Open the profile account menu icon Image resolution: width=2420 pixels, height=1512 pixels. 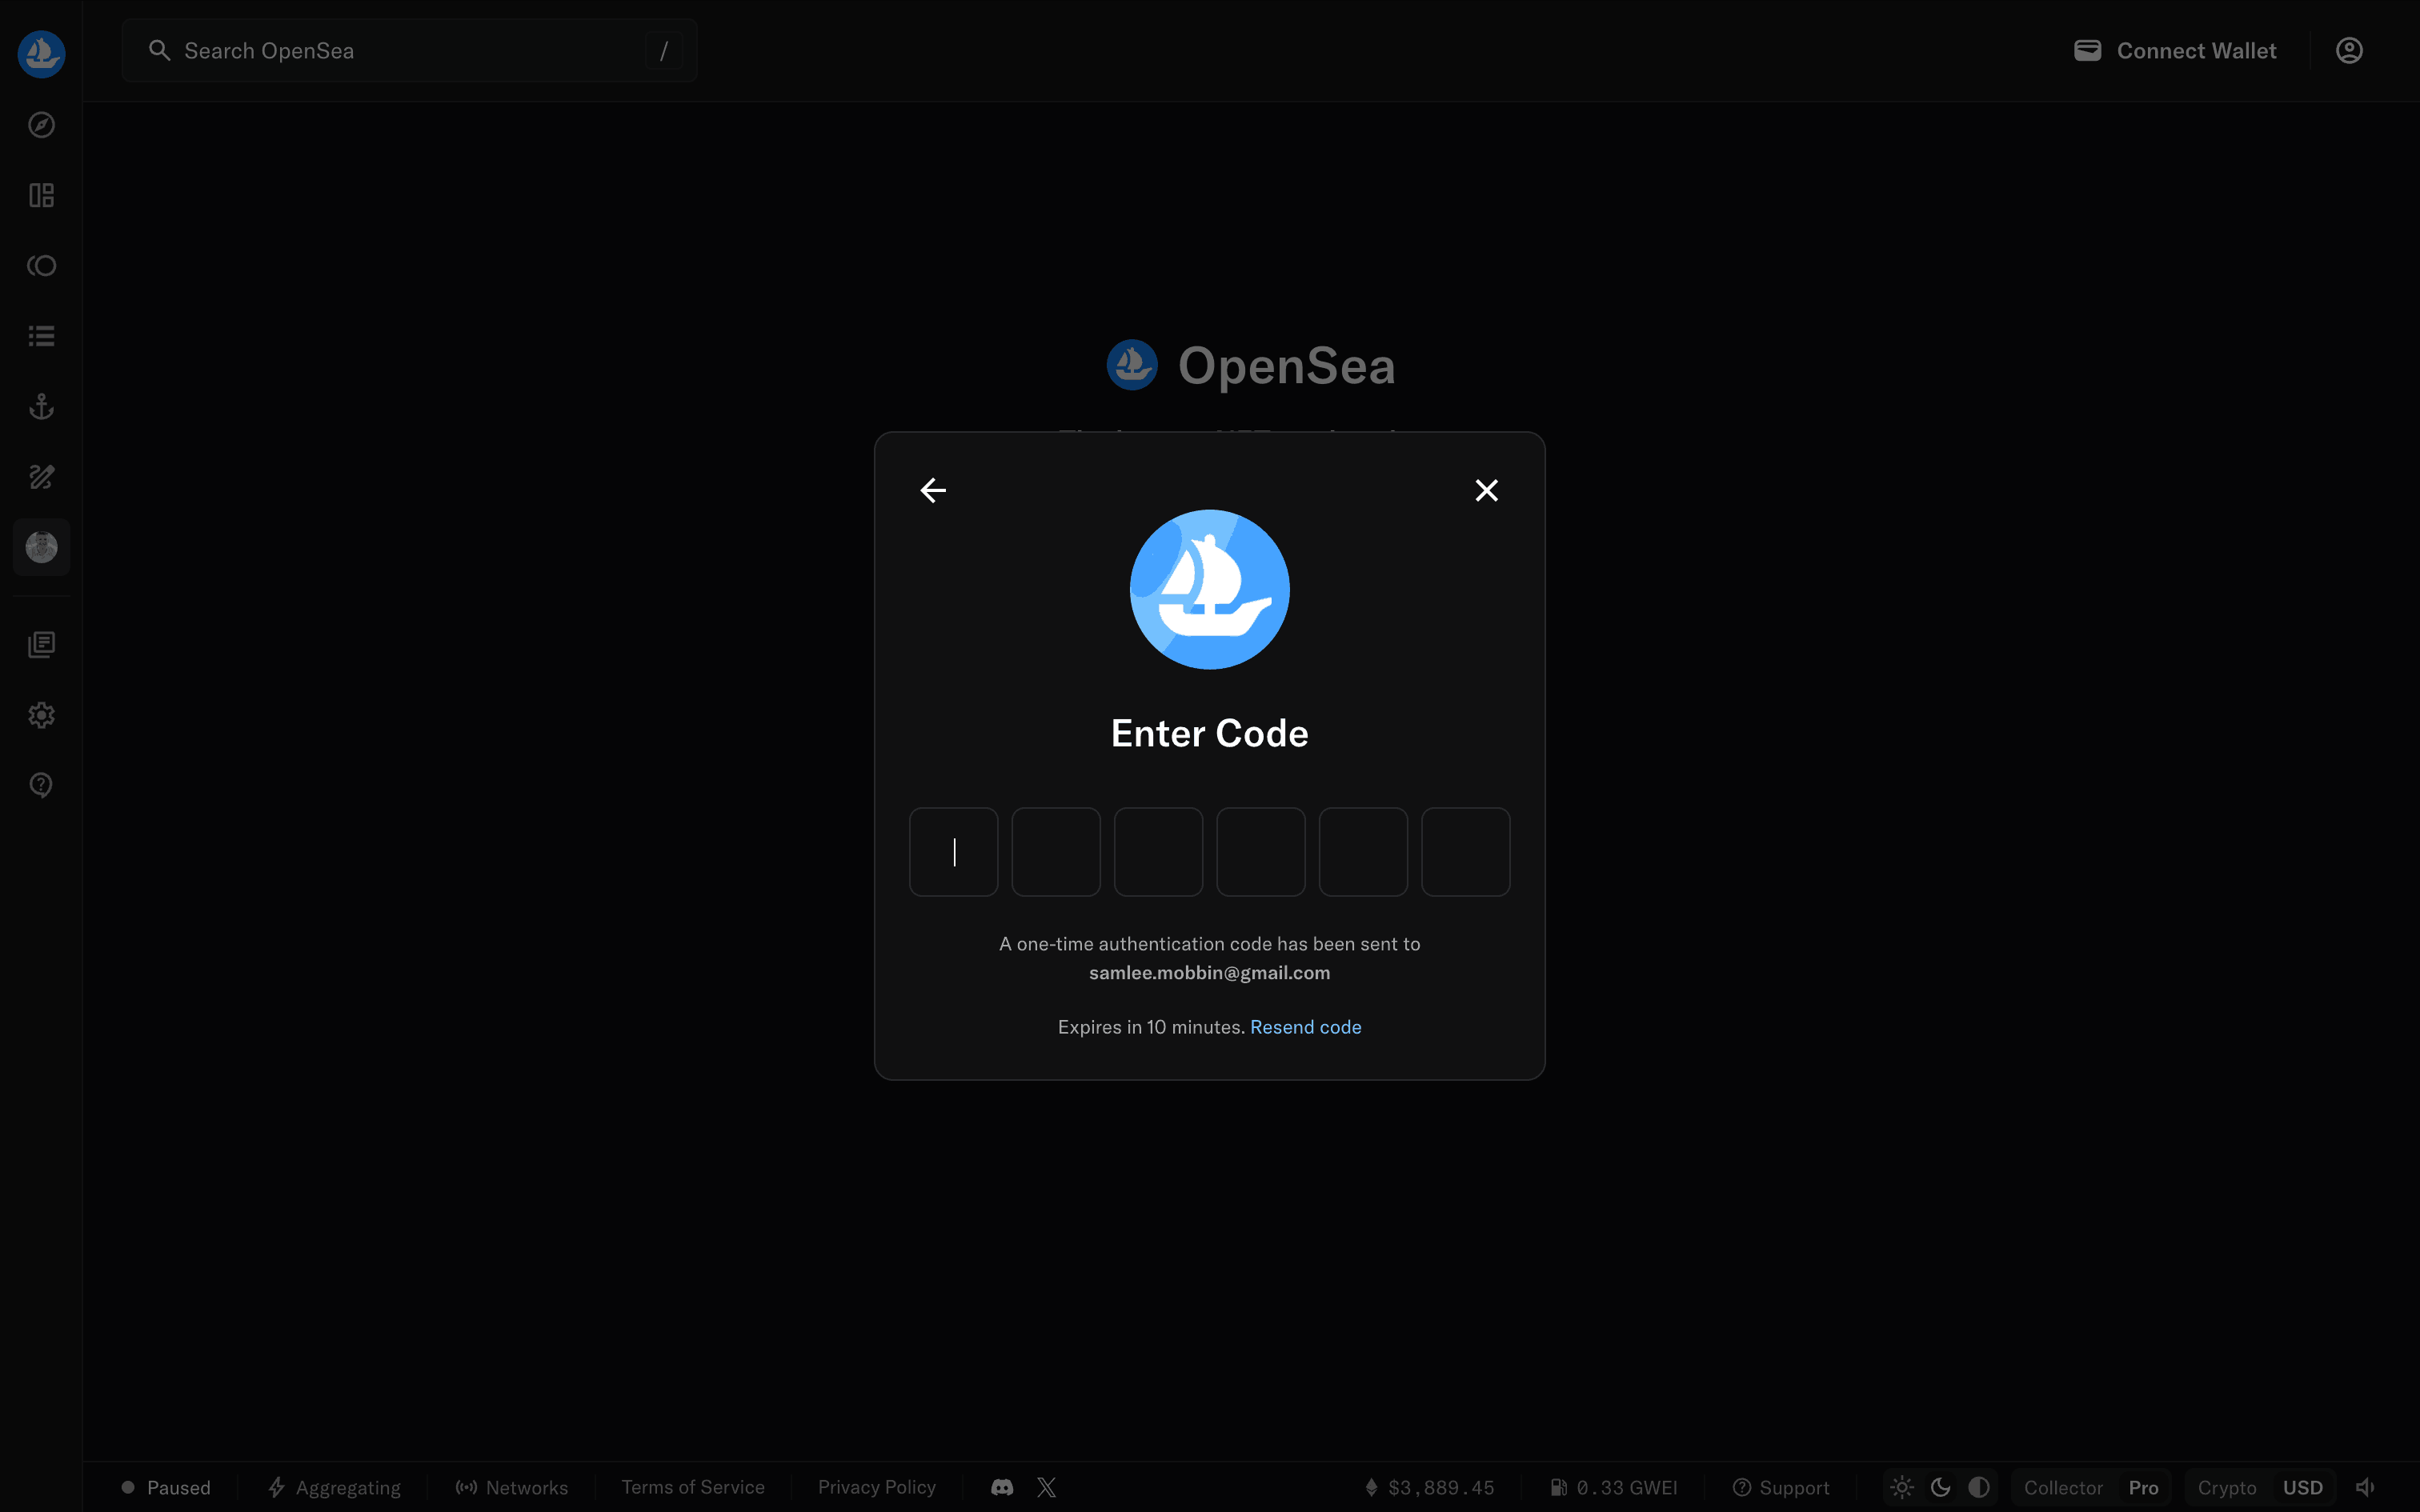(x=2348, y=51)
